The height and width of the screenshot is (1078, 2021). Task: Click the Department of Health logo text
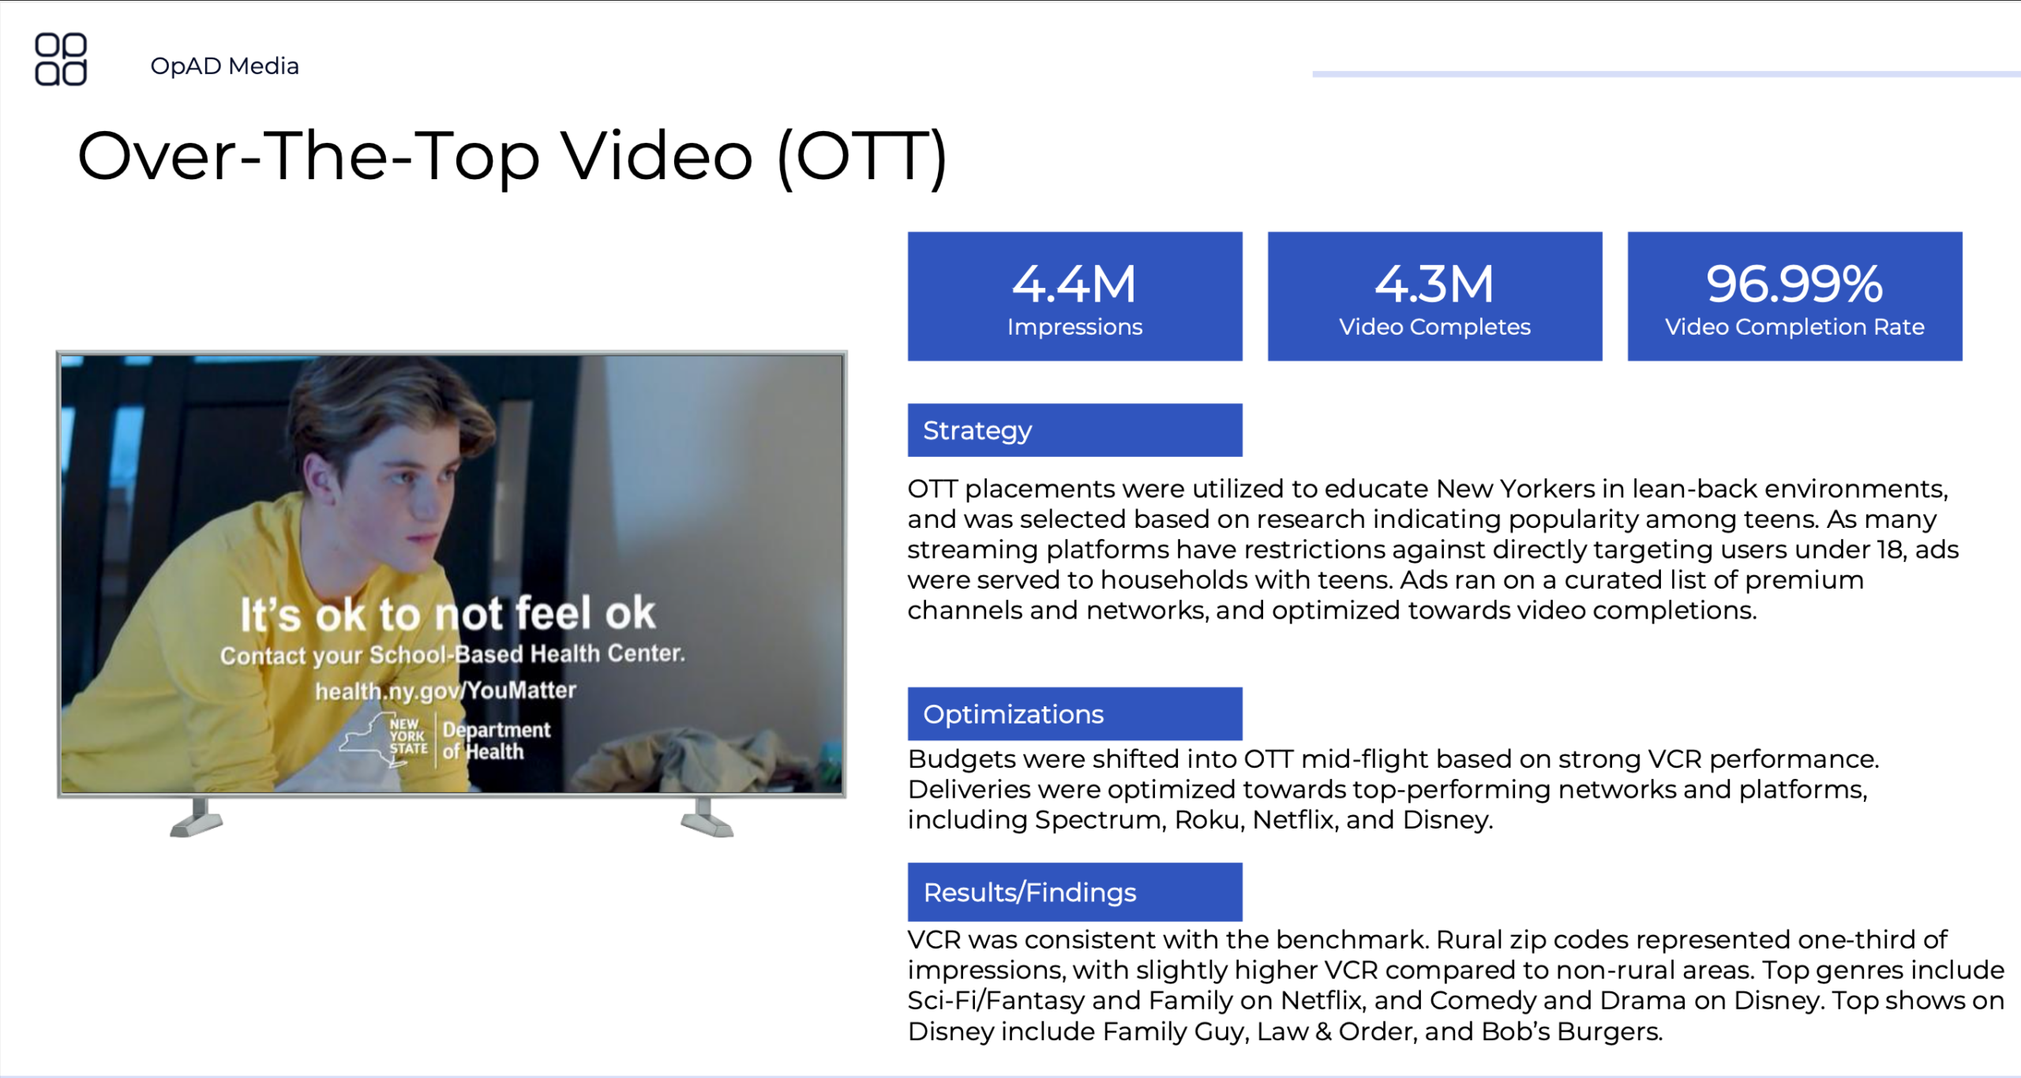496,740
